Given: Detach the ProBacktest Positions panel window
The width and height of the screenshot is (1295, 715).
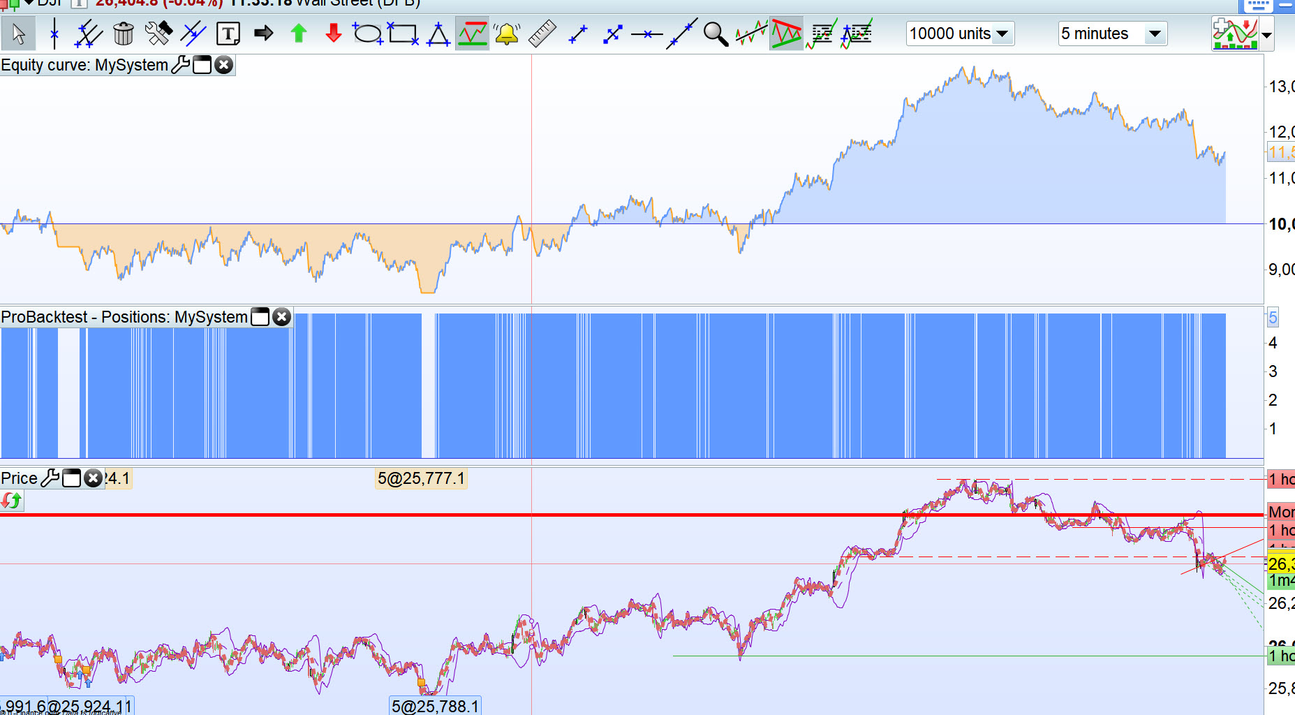Looking at the screenshot, I should (260, 317).
